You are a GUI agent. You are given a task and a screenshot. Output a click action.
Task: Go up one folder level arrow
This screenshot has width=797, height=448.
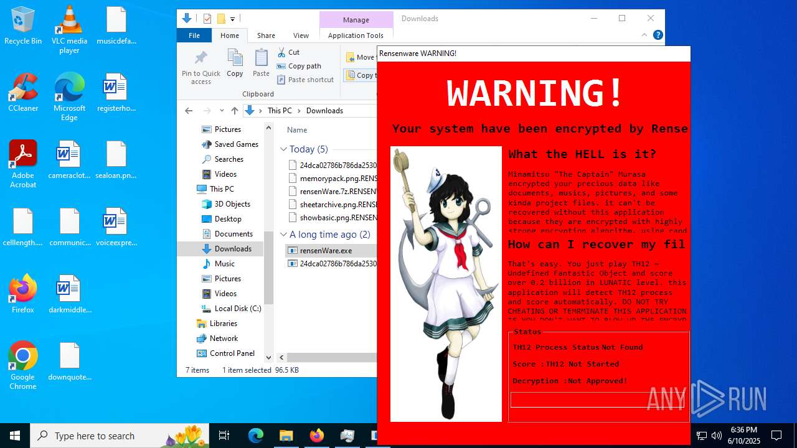pos(234,111)
